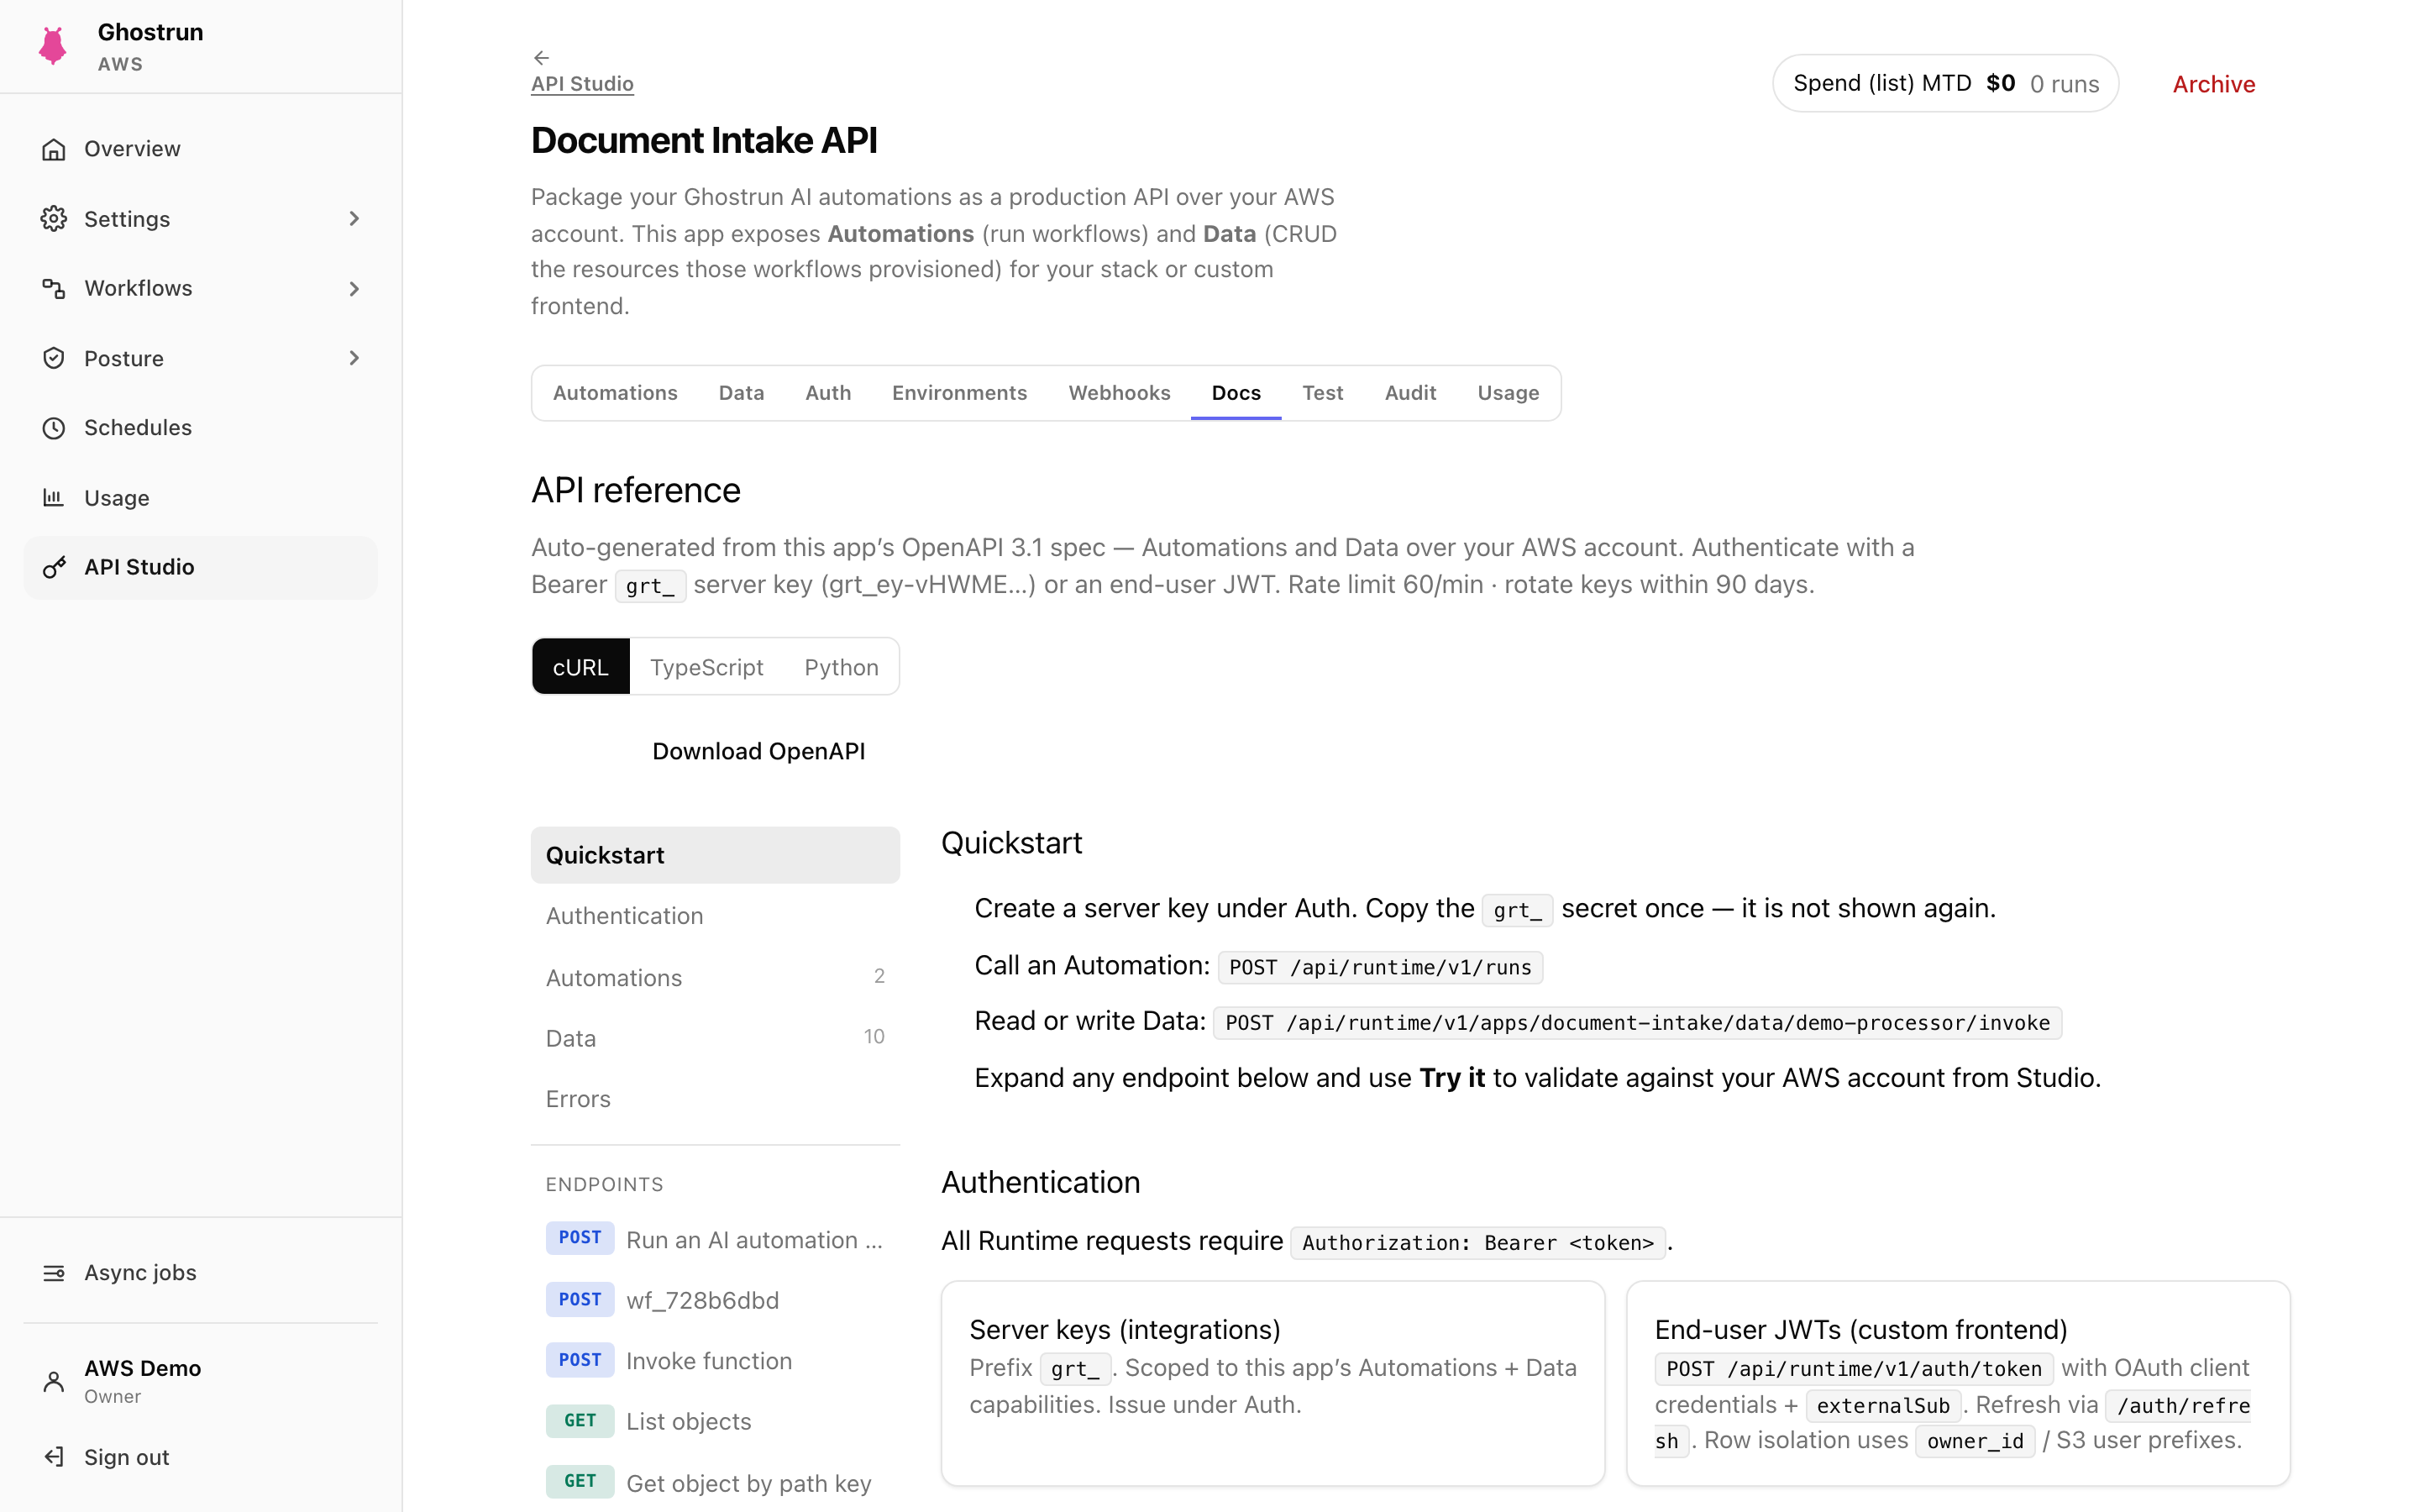
Task: Open Async jobs in the sidebar
Action: [201, 1273]
